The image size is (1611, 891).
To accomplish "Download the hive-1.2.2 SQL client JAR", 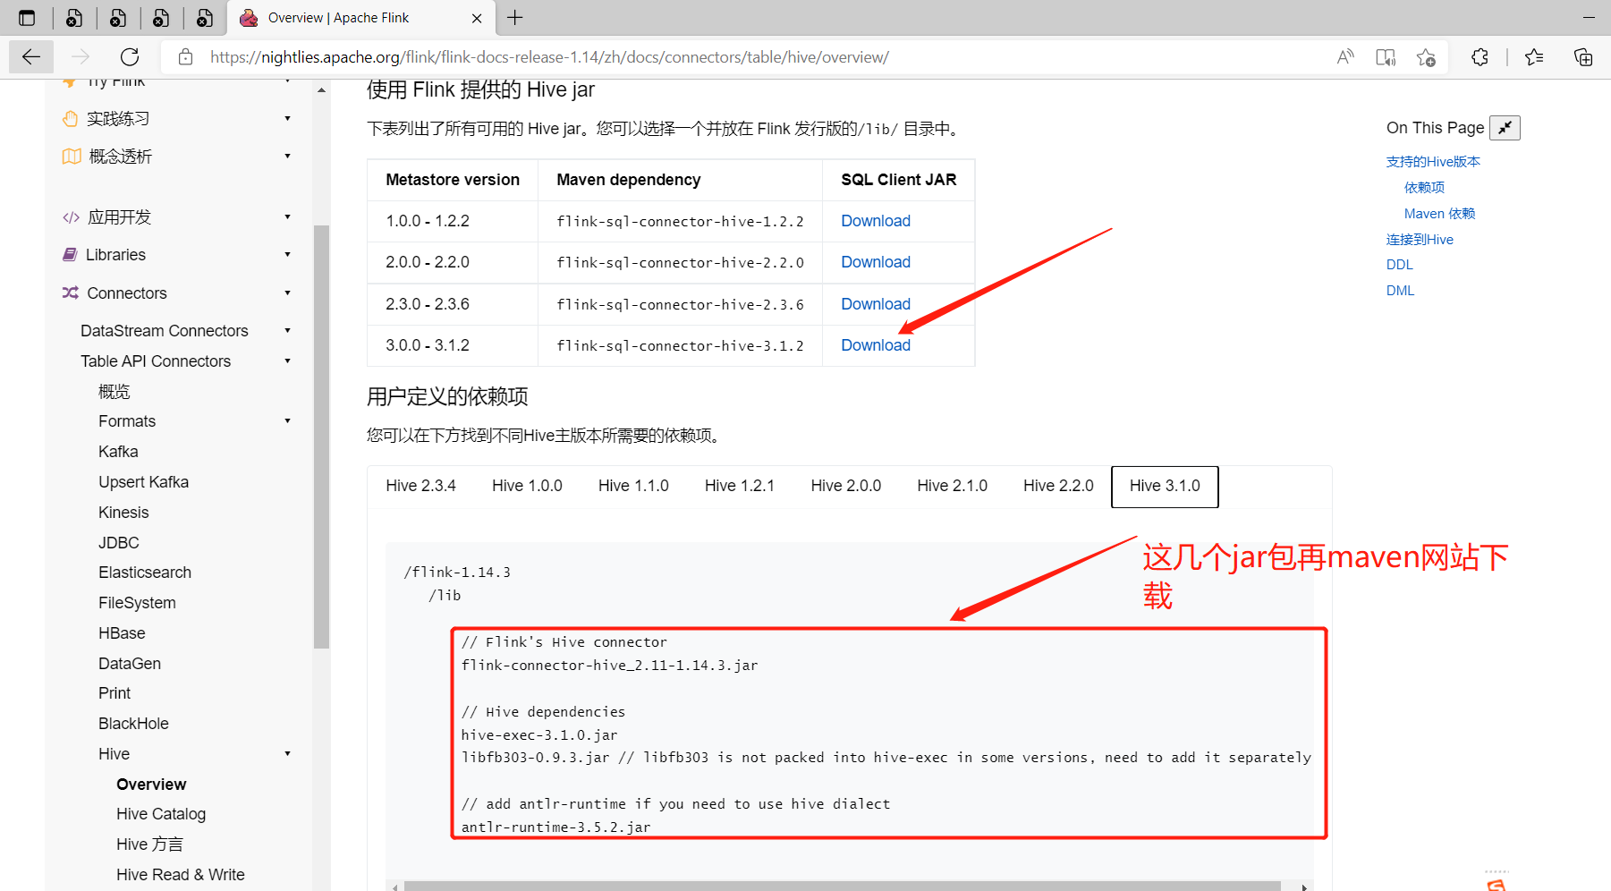I will pyautogui.click(x=876, y=221).
